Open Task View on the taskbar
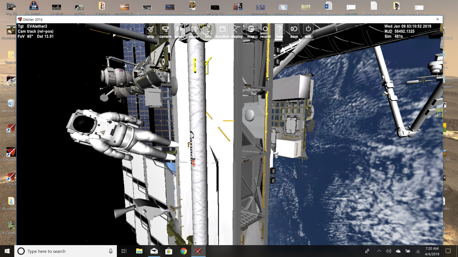 124,251
